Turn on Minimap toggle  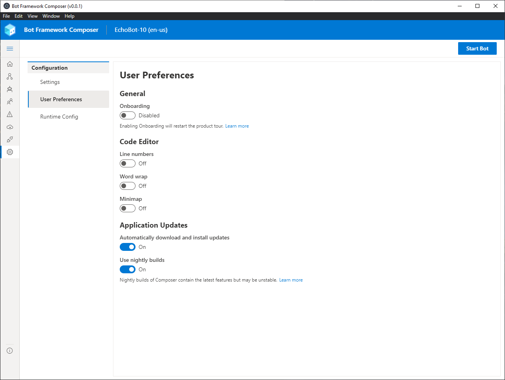[x=128, y=208]
